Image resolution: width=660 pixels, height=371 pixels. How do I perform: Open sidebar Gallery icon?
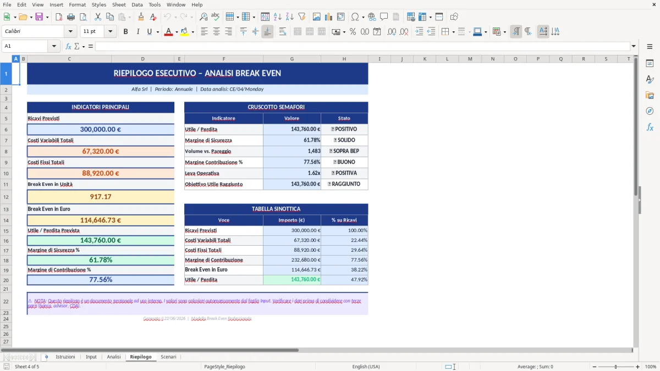coord(650,95)
